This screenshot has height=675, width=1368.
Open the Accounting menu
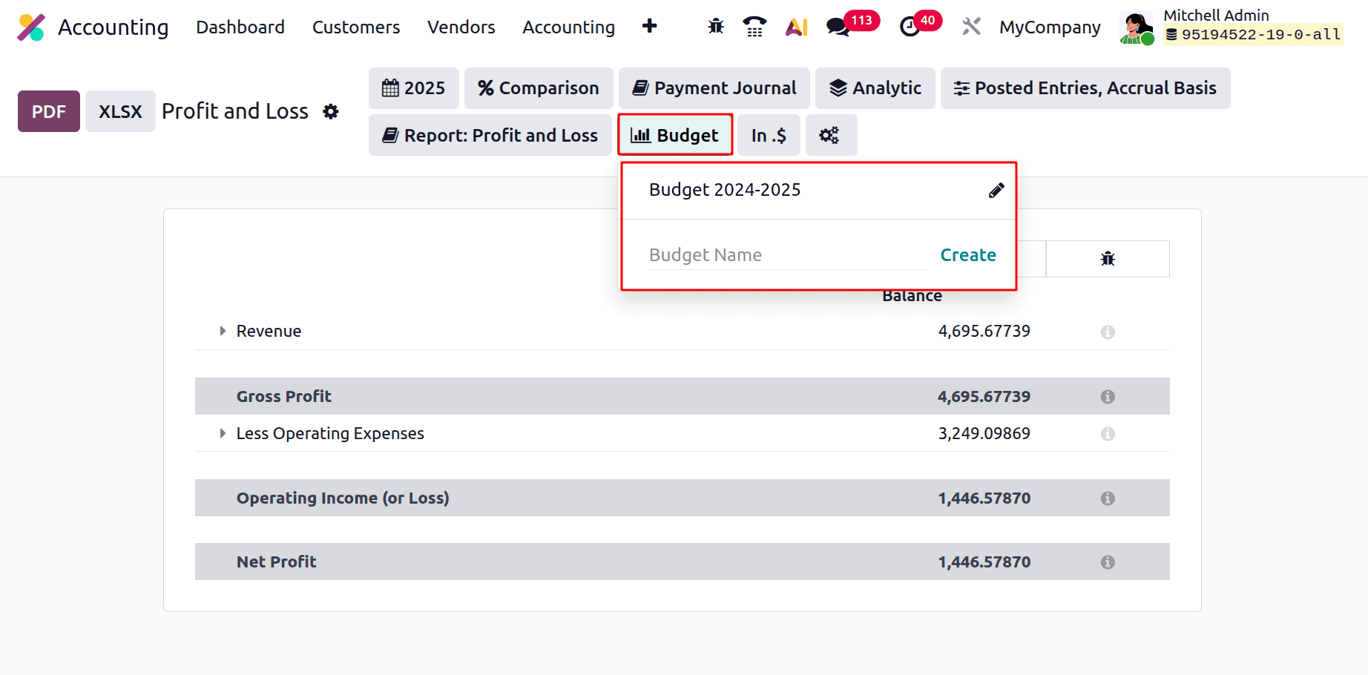tap(568, 27)
